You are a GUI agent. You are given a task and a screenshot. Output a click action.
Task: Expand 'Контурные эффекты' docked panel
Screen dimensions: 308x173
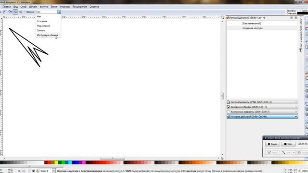(x=262, y=112)
